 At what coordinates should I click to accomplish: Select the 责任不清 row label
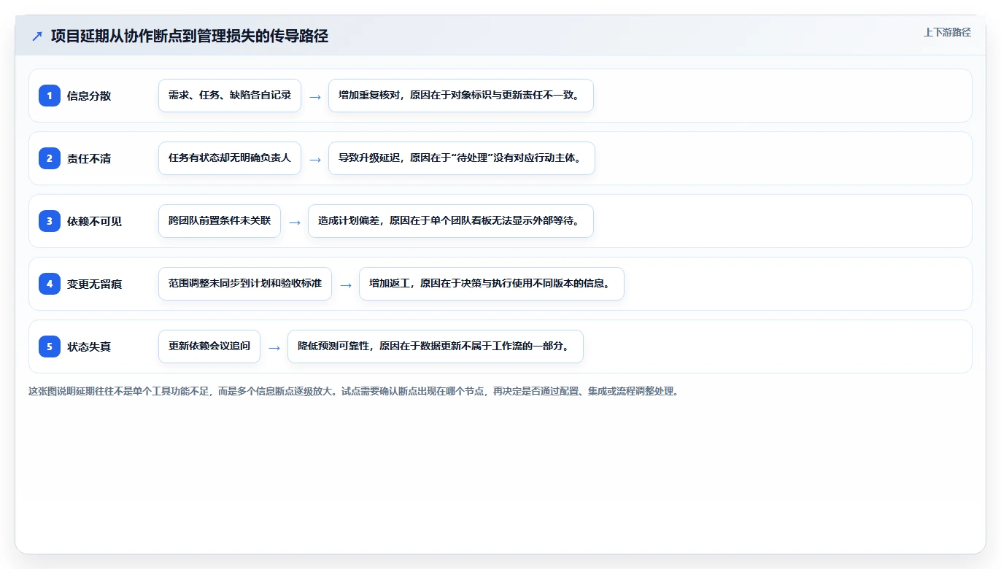point(89,158)
